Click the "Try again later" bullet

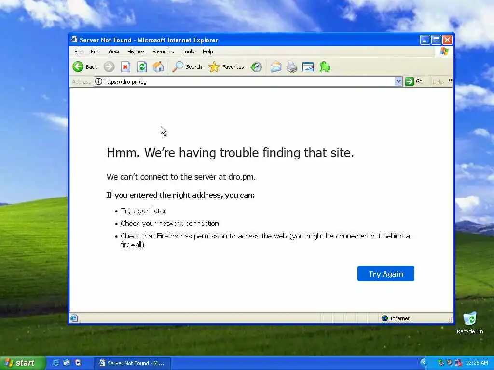coord(143,211)
